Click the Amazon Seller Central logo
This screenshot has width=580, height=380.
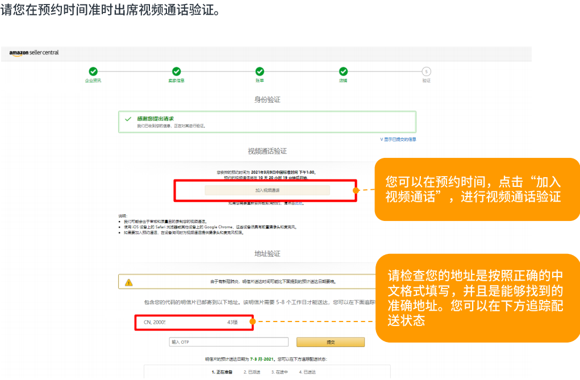tap(34, 53)
